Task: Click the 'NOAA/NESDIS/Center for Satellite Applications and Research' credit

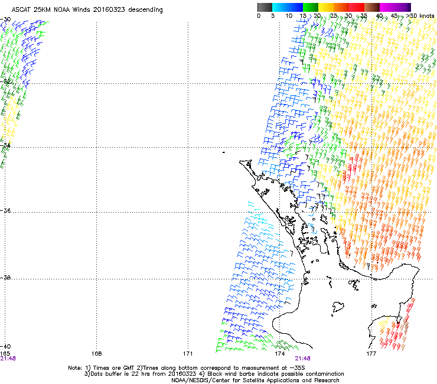Action: 255,380
